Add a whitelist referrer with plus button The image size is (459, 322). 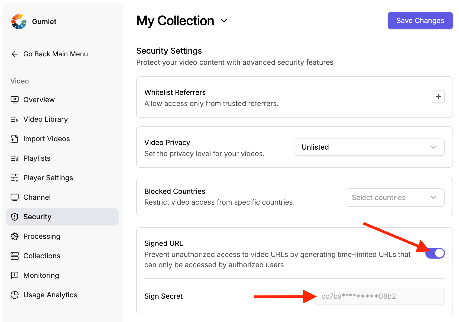(438, 96)
